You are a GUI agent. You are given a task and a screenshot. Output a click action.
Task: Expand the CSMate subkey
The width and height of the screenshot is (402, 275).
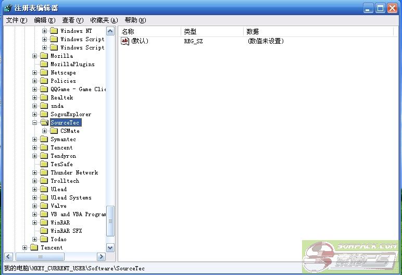[45, 131]
